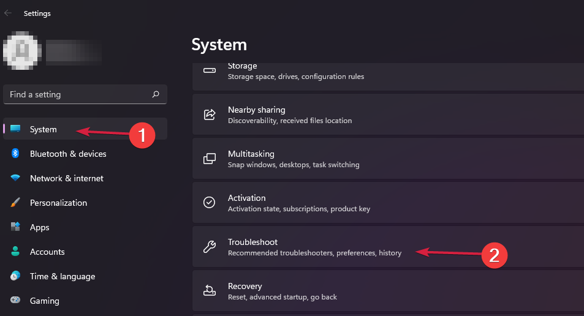Open Bluetooth & devices settings
The image size is (584, 316).
point(68,154)
